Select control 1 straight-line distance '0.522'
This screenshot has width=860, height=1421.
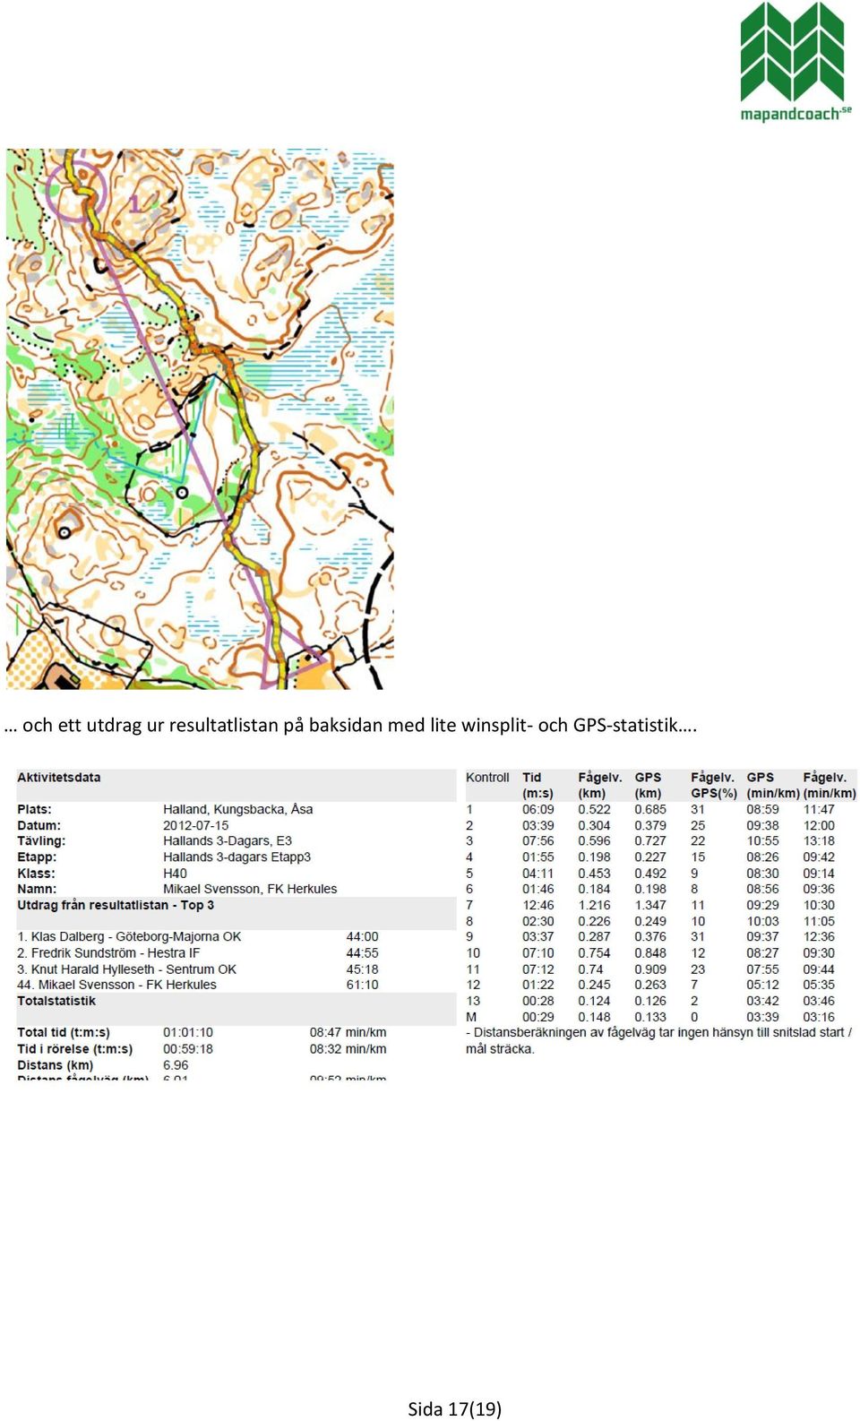point(594,809)
